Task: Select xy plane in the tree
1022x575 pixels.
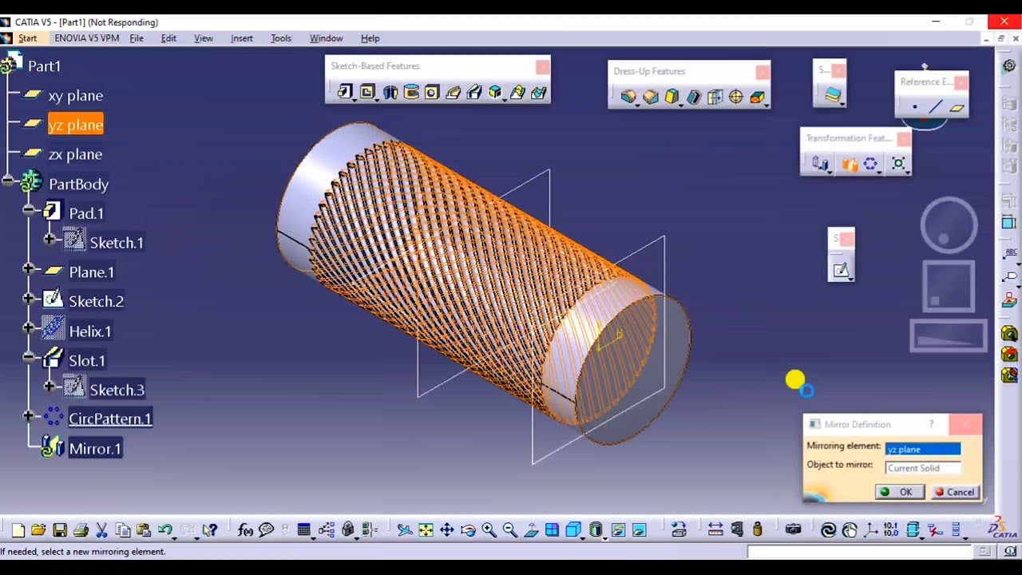Action: pyautogui.click(x=75, y=96)
